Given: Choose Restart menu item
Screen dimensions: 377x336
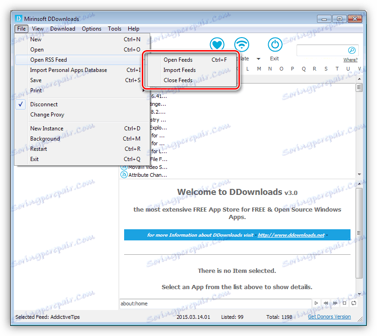Looking at the screenshot, I should pyautogui.click(x=82, y=149).
